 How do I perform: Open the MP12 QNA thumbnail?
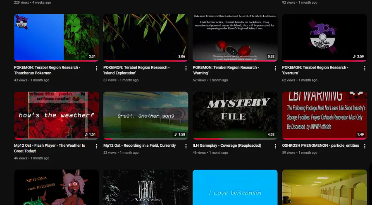pyautogui.click(x=57, y=188)
